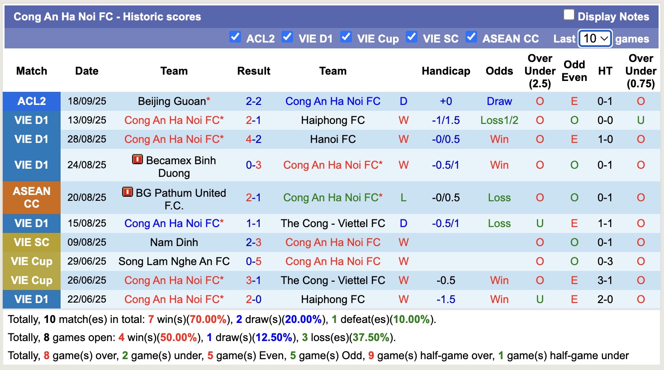Click the VIE SC competition cell

[x=32, y=242]
